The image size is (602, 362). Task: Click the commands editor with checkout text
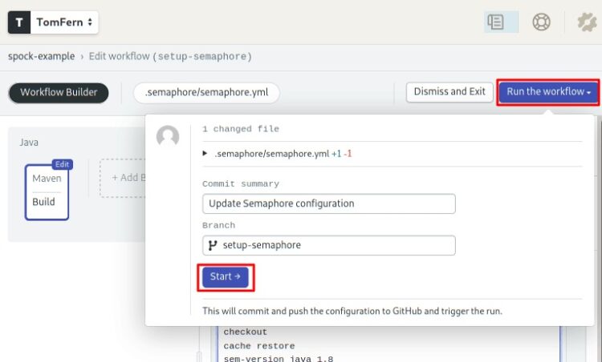click(x=388, y=344)
